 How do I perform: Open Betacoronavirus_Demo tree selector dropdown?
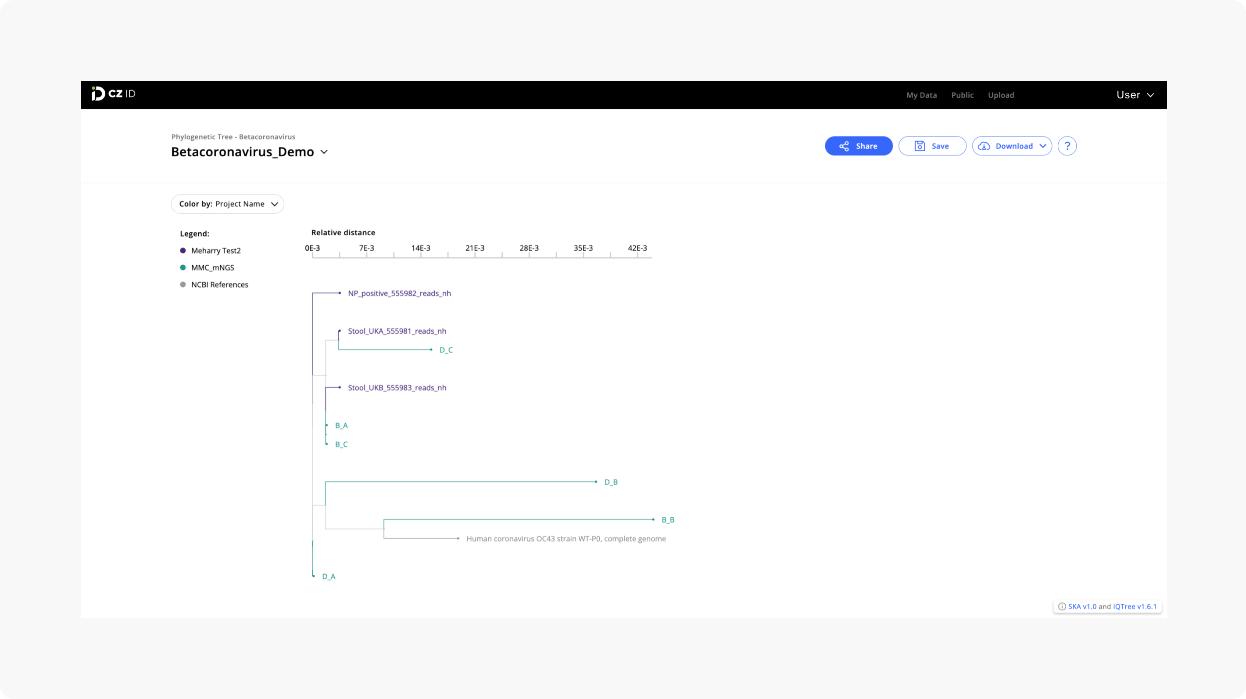pos(250,152)
